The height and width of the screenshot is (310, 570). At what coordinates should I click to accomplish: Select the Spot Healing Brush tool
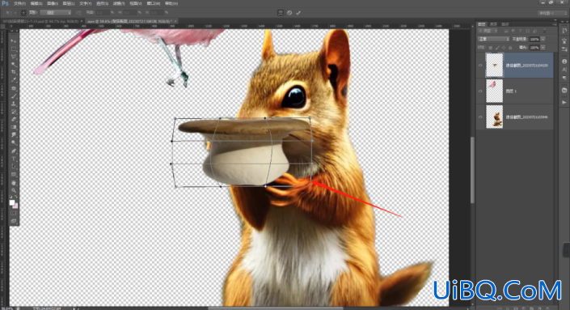pos(14,88)
